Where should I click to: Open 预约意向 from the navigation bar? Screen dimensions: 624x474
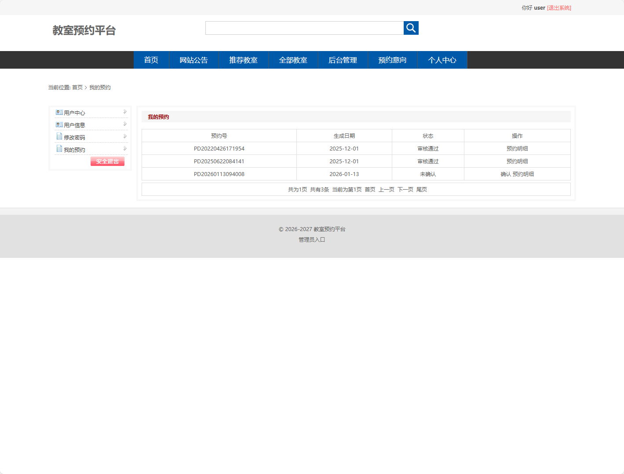[x=392, y=60]
